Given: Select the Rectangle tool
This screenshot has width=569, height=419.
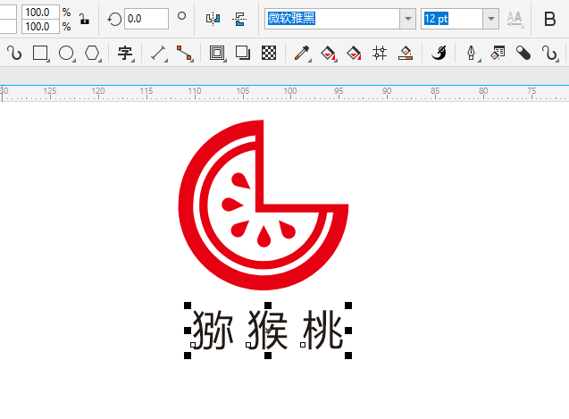Looking at the screenshot, I should click(40, 53).
